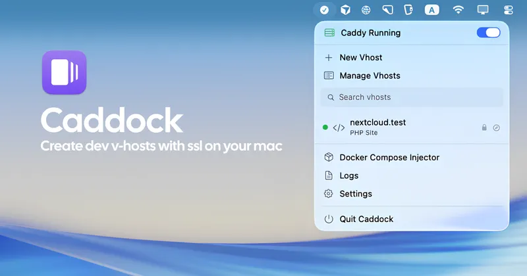Toggle the Caddy Running switch off
The image size is (527, 276).
point(488,33)
